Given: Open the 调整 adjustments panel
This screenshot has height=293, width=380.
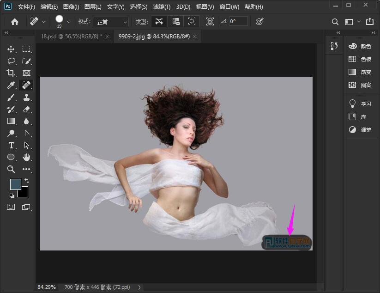Looking at the screenshot, I should click(360, 130).
